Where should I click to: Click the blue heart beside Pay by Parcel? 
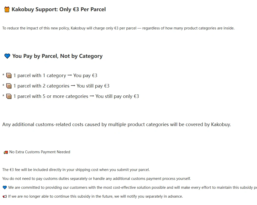(7, 56)
